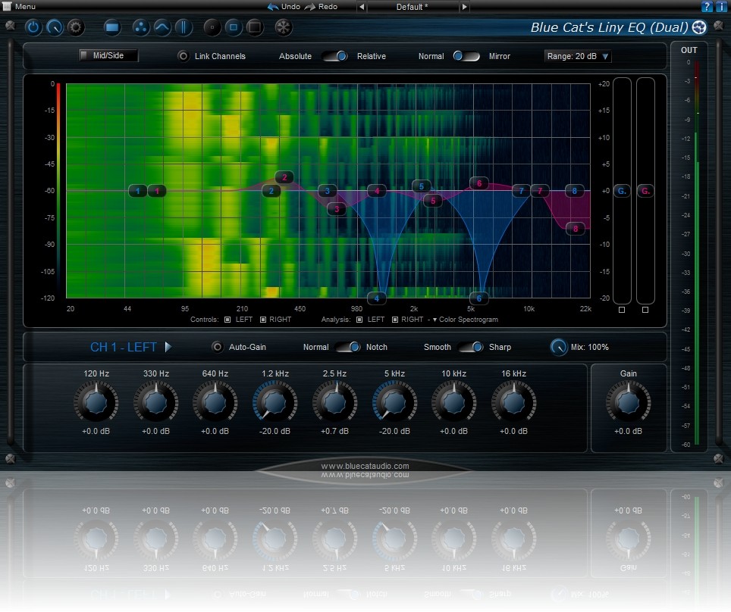The height and width of the screenshot is (612, 731).
Task: Toggle Controls LEFT checkbox
Action: 227,320
